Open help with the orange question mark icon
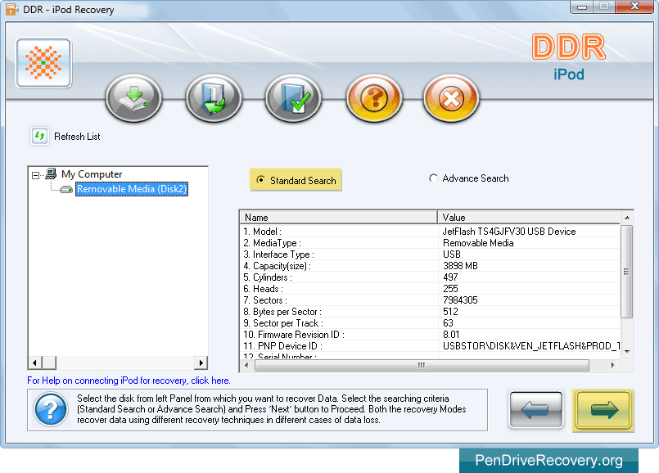Viewport: 659px width, 473px height. [x=374, y=98]
